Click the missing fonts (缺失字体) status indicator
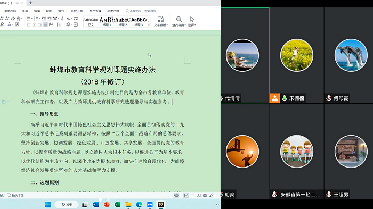The height and width of the screenshot is (209, 373). (15, 195)
